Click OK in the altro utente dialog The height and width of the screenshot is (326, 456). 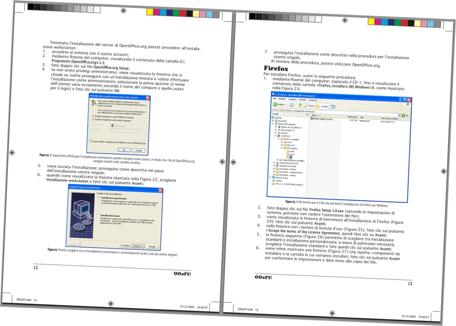[x=124, y=150]
